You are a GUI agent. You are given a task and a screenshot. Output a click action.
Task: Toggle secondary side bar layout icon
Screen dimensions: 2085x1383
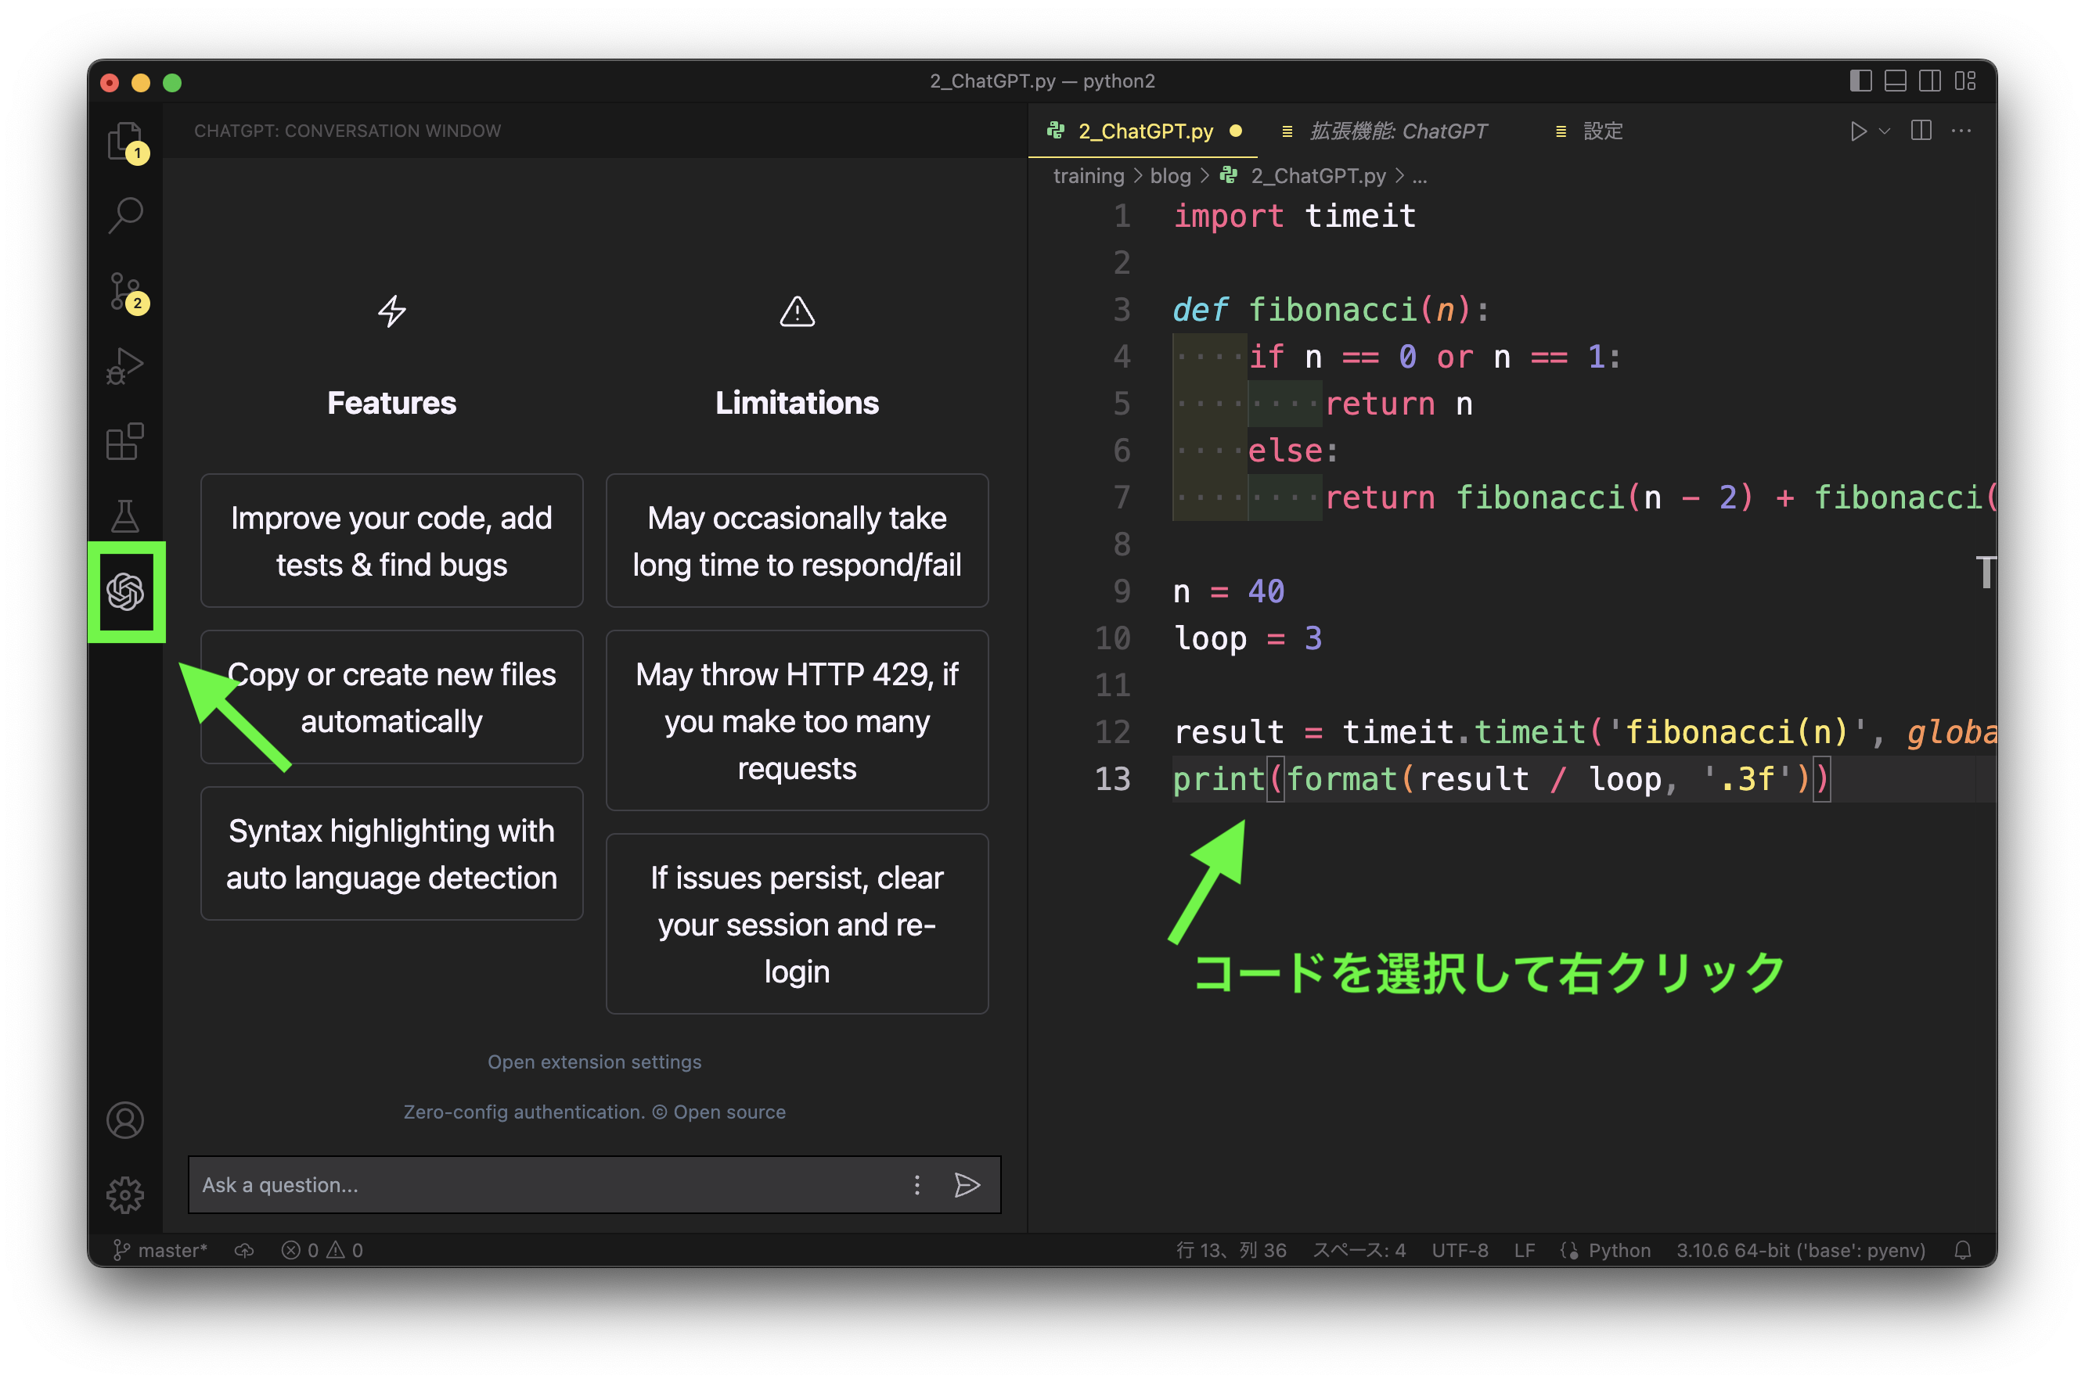[1930, 81]
